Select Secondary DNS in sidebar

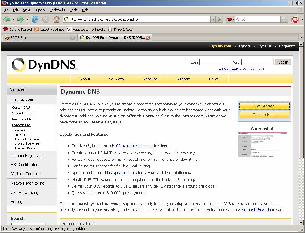23,113
